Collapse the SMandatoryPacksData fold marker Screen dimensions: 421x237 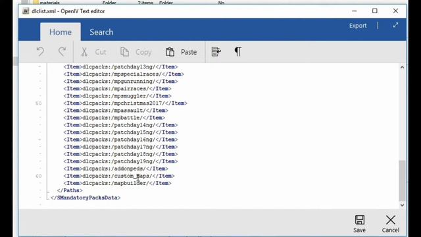pos(48,199)
